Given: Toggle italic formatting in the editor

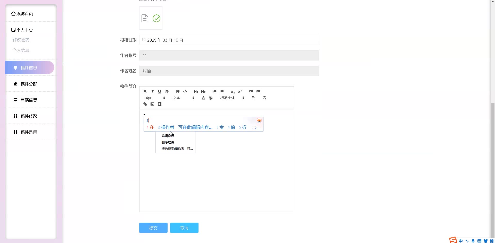Looking at the screenshot, I should (152, 92).
